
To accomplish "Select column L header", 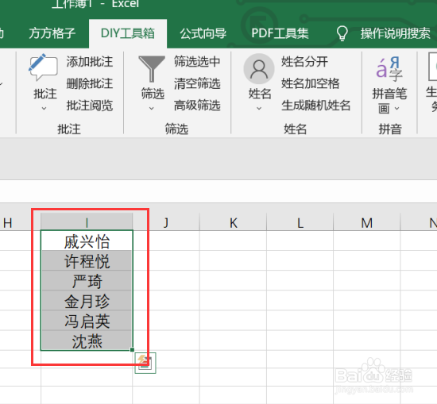I will coord(300,222).
